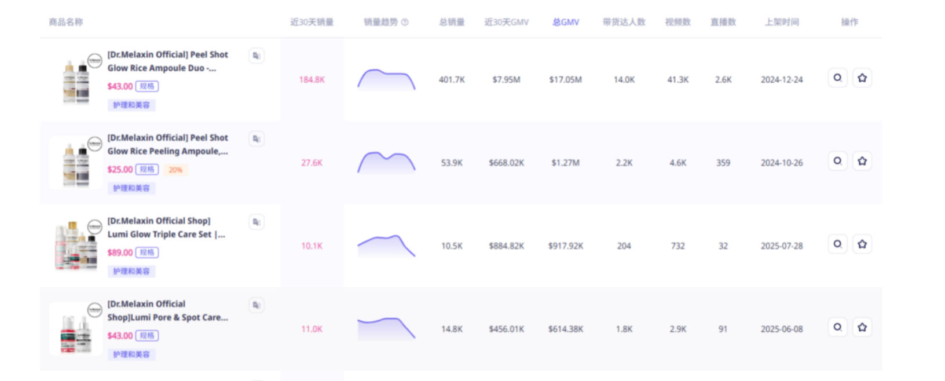Favorite the Glow Rice Ampoule Duo product

[x=862, y=78]
